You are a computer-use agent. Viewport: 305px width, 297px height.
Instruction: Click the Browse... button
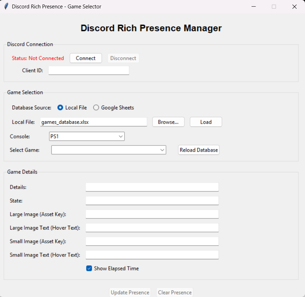coord(168,122)
